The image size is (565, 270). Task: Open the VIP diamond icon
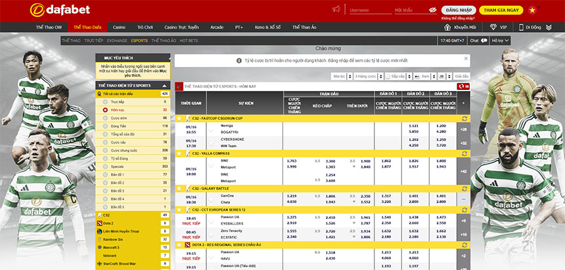(492, 28)
